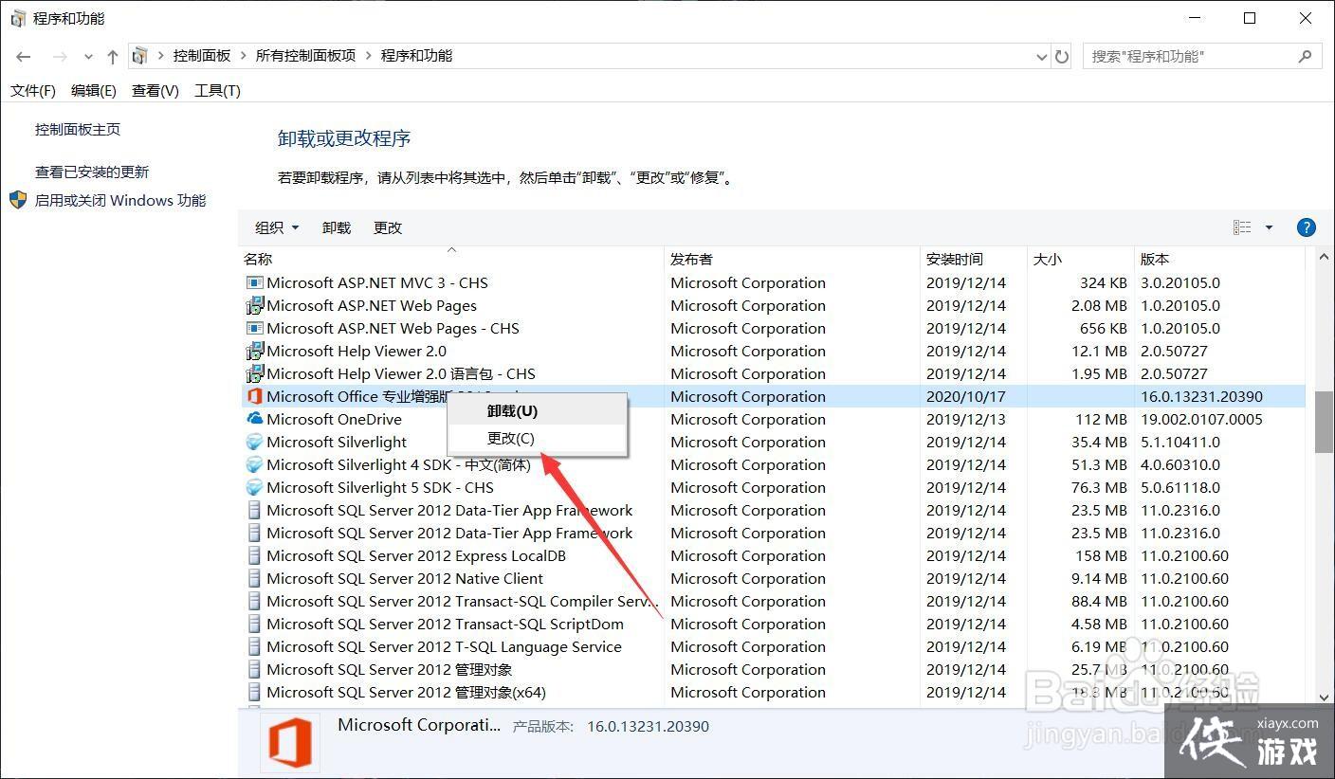Image resolution: width=1335 pixels, height=779 pixels.
Task: Open the 组织 dropdown
Action: pos(277,227)
